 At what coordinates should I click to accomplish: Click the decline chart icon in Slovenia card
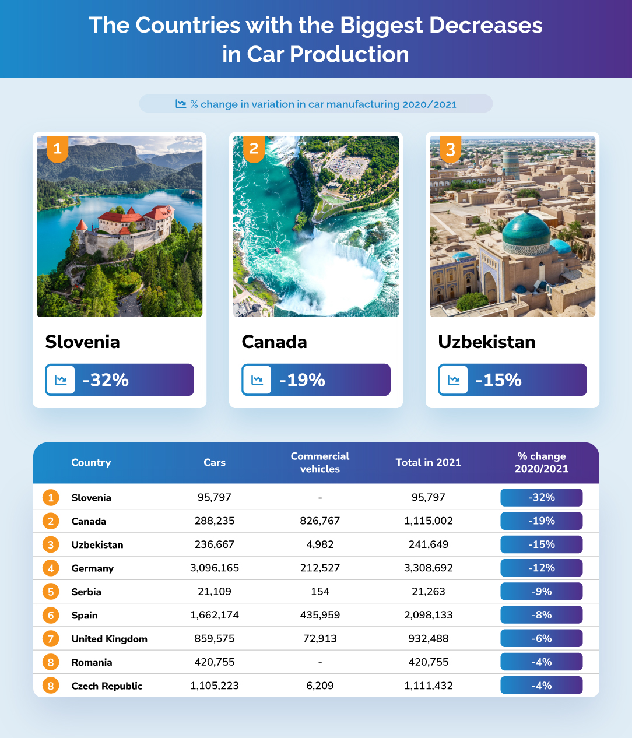(x=61, y=380)
